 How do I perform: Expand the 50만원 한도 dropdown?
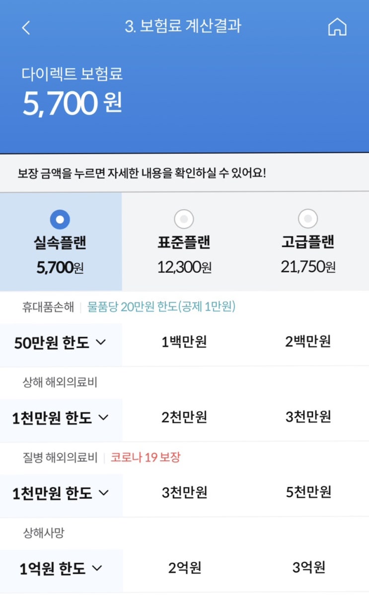tap(61, 343)
